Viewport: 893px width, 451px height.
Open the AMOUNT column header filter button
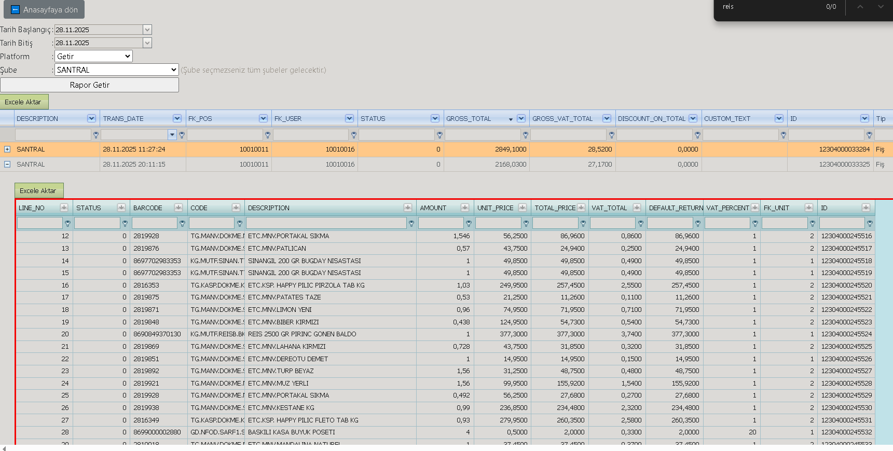coord(465,208)
